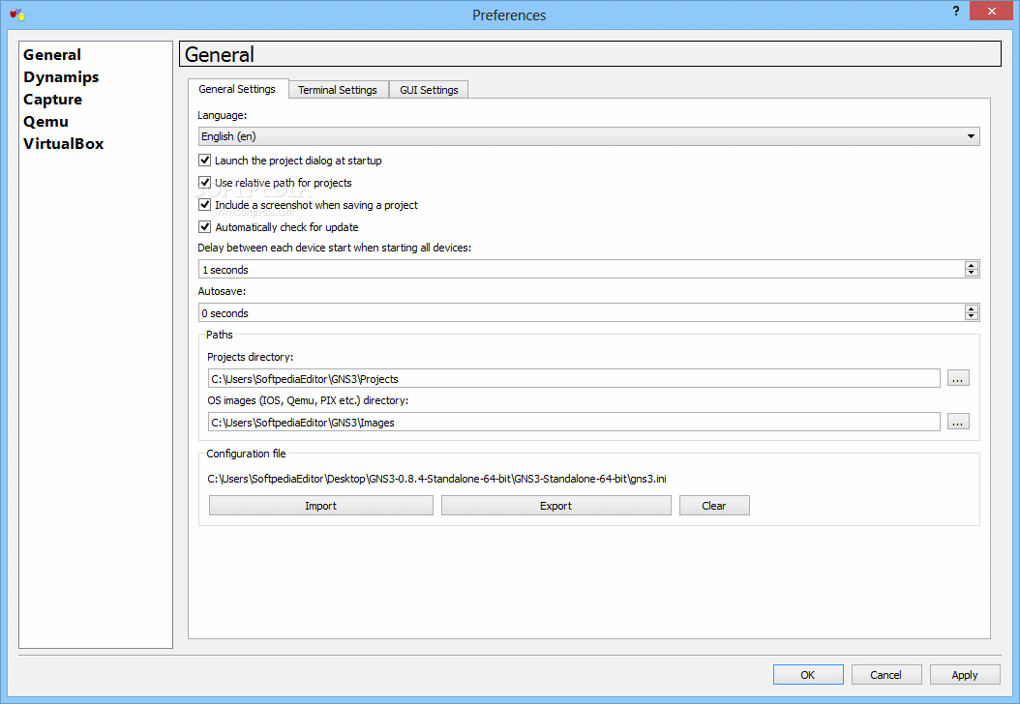Open the Language dropdown

(588, 136)
